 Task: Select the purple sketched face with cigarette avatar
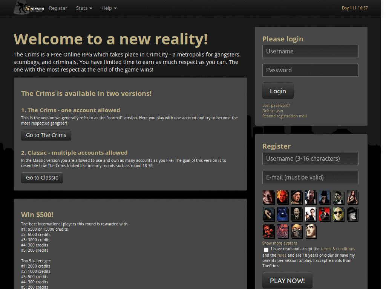click(282, 231)
